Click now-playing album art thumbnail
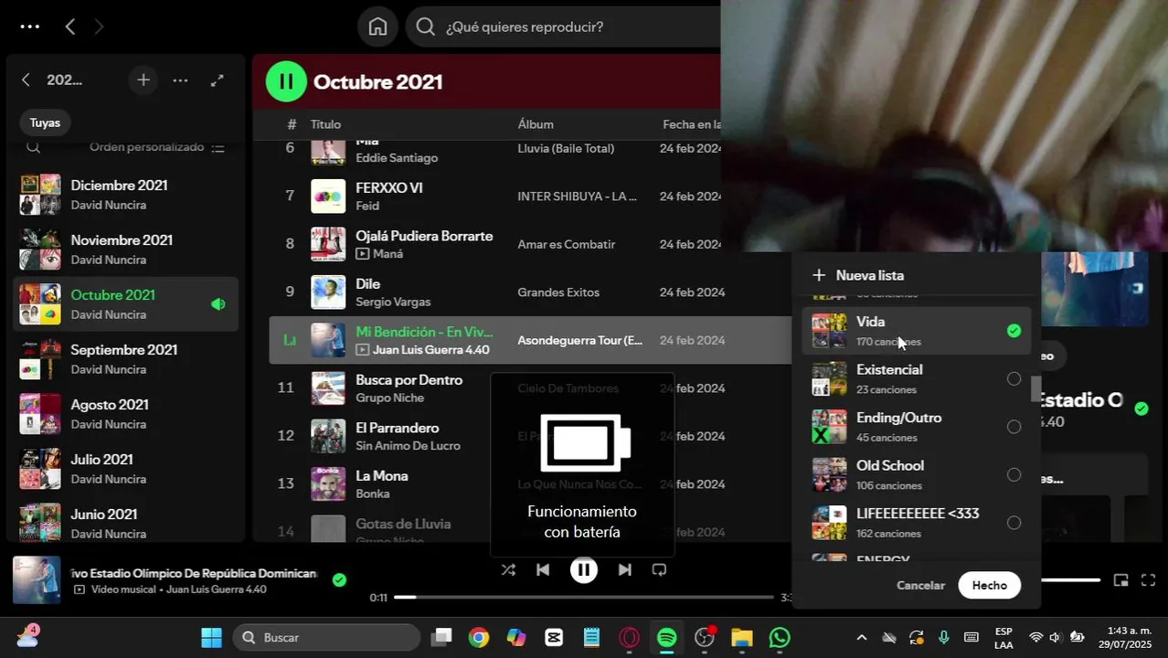Image resolution: width=1168 pixels, height=658 pixels. click(37, 579)
